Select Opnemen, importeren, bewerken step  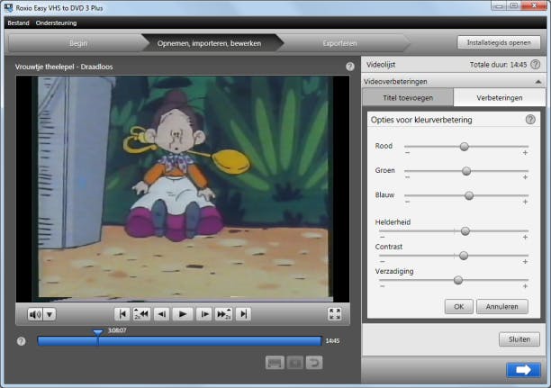tap(209, 43)
